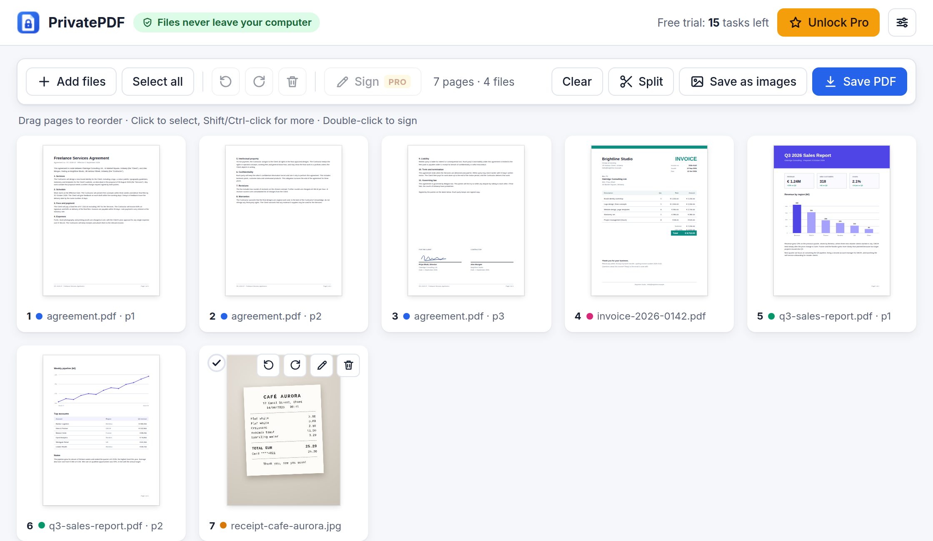Click the cafe receipt image thumbnail

(x=284, y=430)
